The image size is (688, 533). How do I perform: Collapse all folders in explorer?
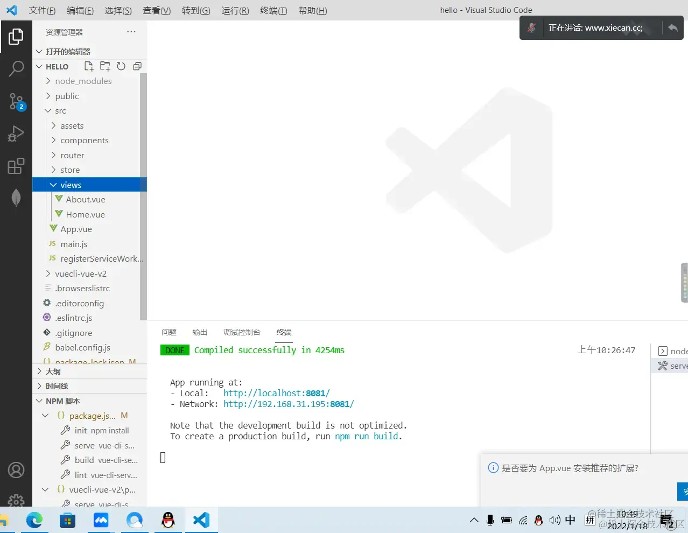tap(137, 66)
